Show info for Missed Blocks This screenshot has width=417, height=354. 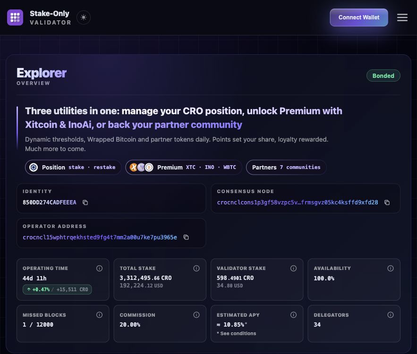click(99, 315)
